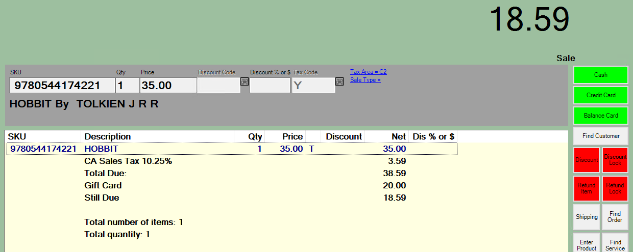Select the Price field showing 35.00
The height and width of the screenshot is (252, 633).
(168, 85)
